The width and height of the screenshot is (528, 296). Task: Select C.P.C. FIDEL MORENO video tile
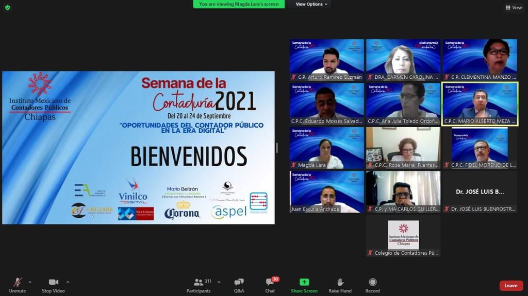(480, 148)
